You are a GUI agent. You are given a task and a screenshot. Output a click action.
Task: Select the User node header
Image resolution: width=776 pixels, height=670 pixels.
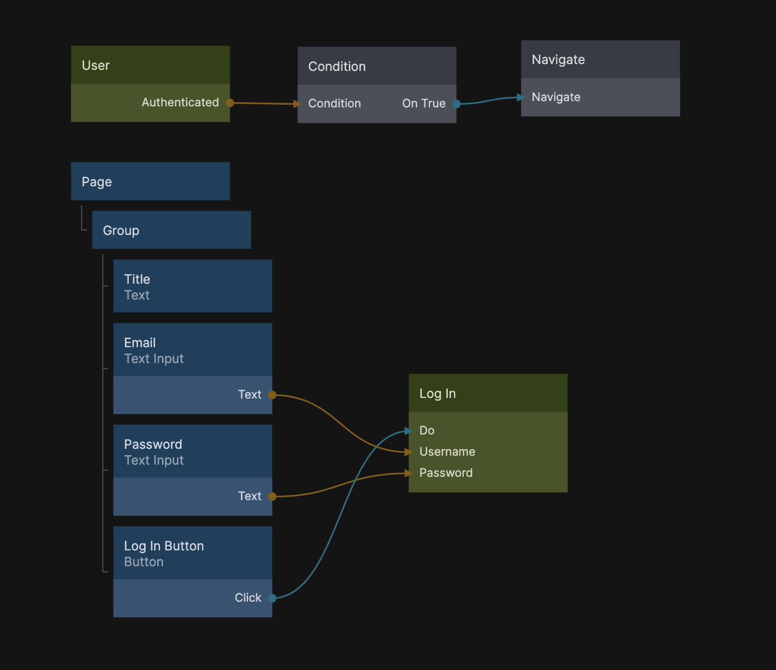click(x=150, y=65)
